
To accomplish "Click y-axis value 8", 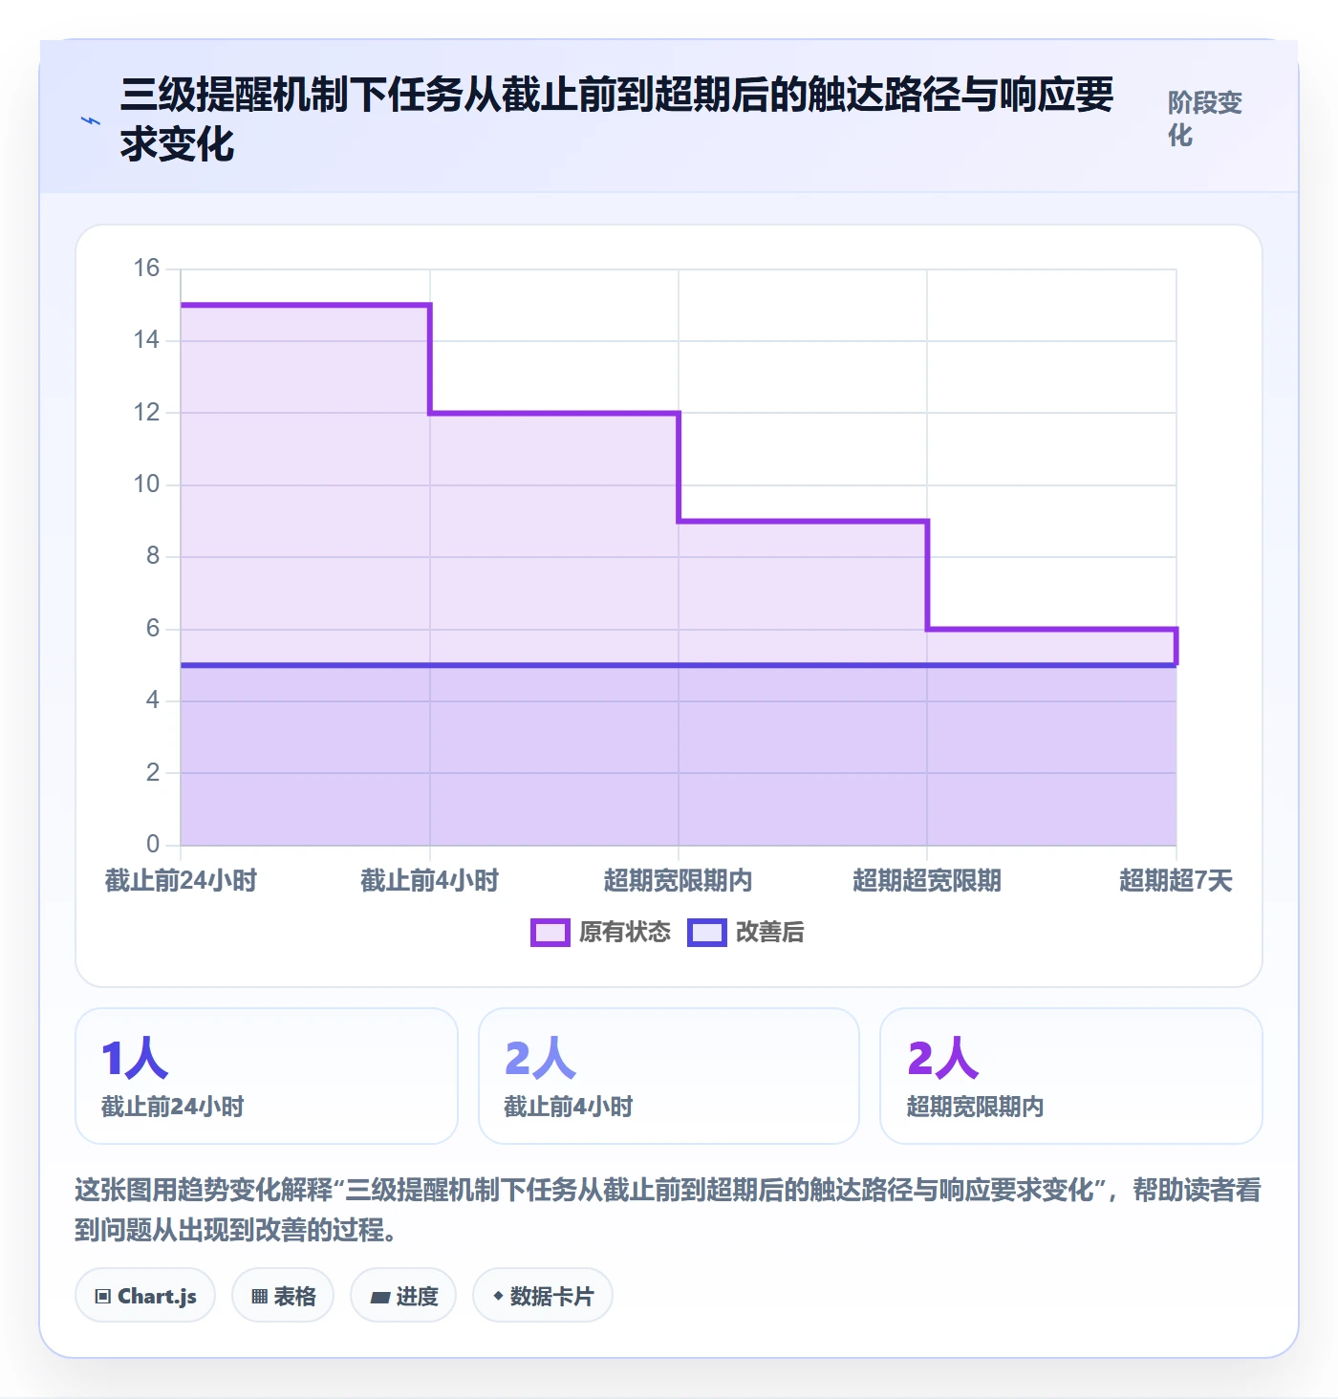I will [153, 556].
